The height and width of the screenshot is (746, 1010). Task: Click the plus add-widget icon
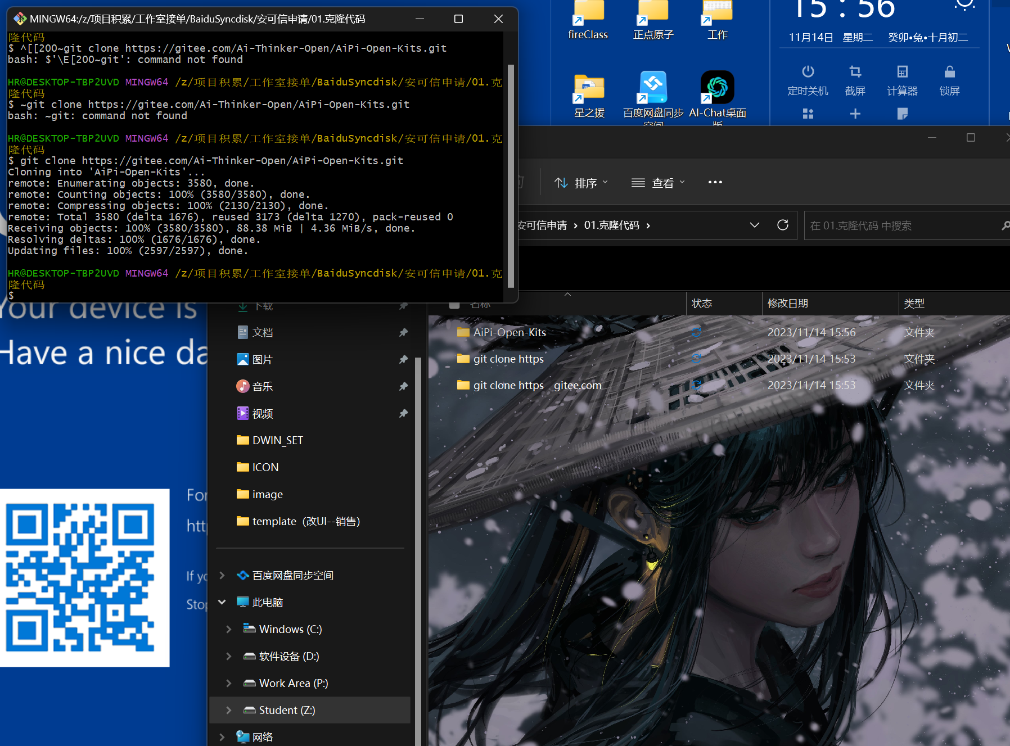click(x=855, y=114)
